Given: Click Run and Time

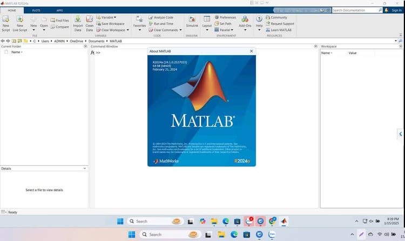Looking at the screenshot, I should 161,24.
